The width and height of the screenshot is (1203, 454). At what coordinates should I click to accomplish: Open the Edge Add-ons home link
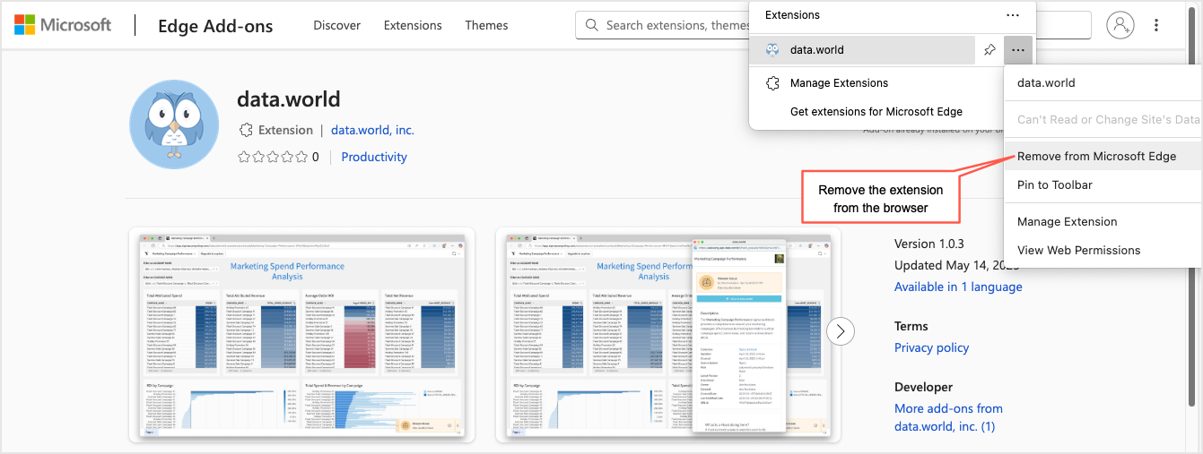215,26
